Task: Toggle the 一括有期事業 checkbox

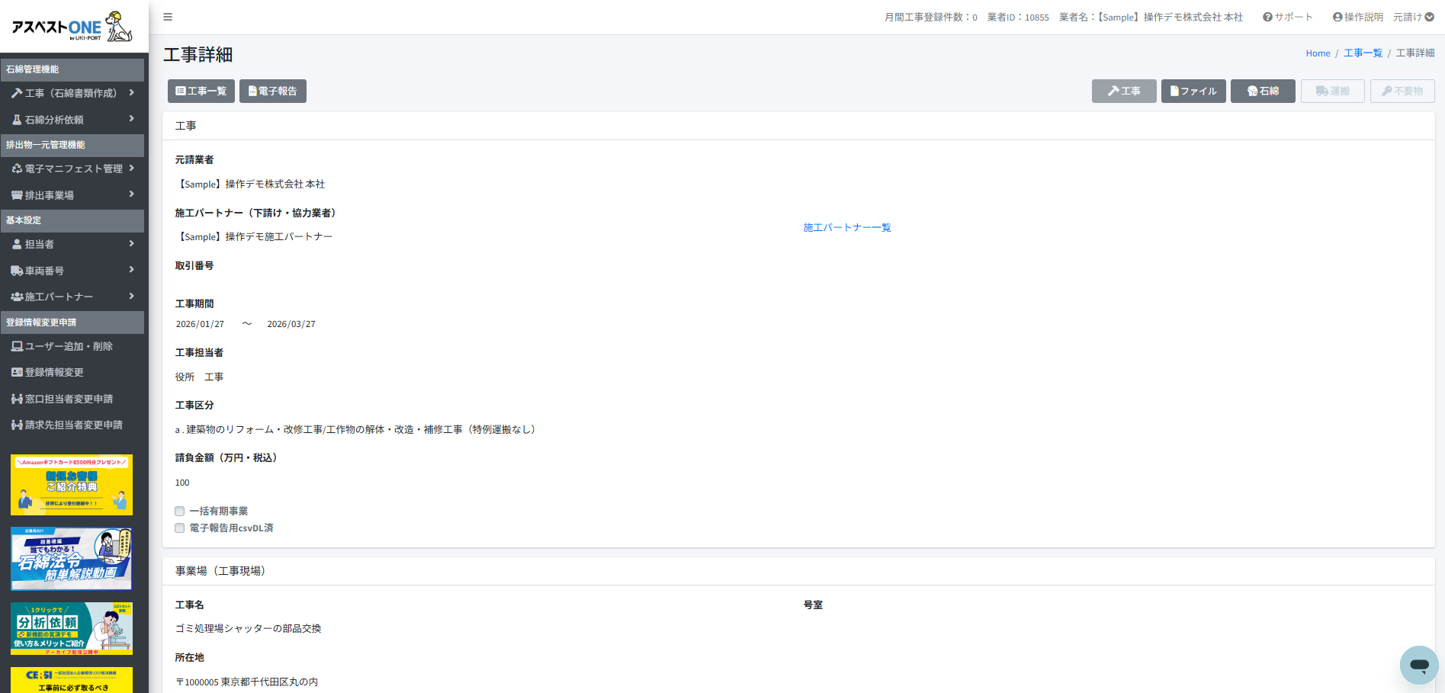Action: click(180, 512)
